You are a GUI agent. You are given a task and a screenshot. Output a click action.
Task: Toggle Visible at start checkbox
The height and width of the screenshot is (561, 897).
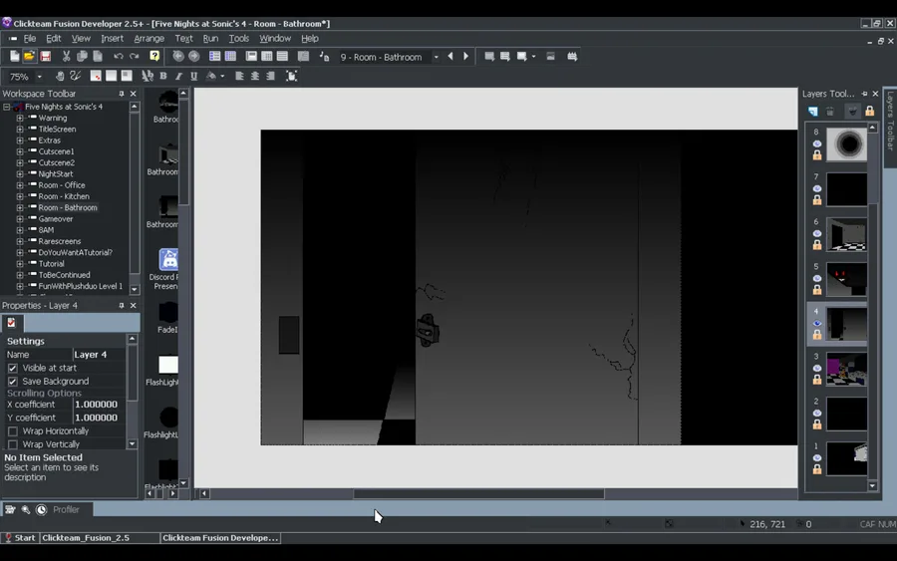point(13,368)
